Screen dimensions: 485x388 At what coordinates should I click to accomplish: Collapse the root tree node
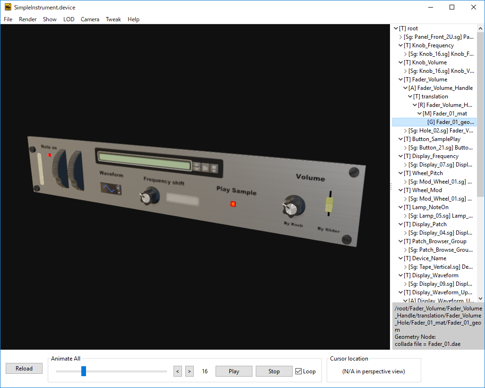[x=396, y=28]
